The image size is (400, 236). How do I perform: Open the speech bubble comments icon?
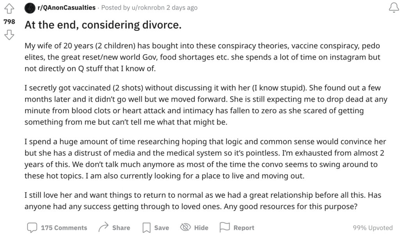(x=32, y=227)
